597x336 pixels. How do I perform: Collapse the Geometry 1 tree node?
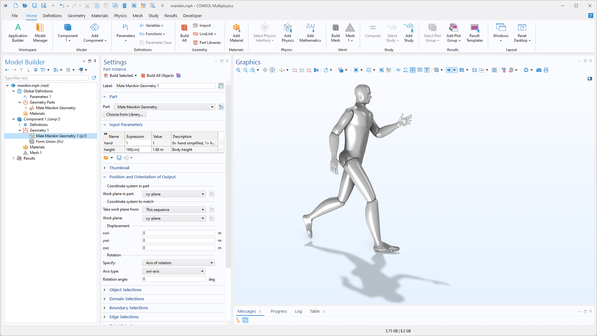[20, 130]
